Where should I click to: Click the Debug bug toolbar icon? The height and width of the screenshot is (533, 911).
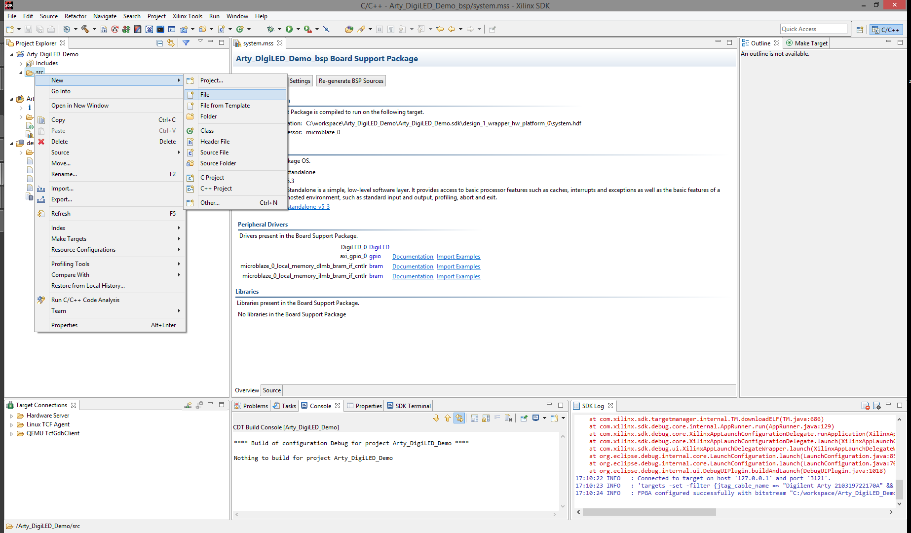pyautogui.click(x=270, y=29)
